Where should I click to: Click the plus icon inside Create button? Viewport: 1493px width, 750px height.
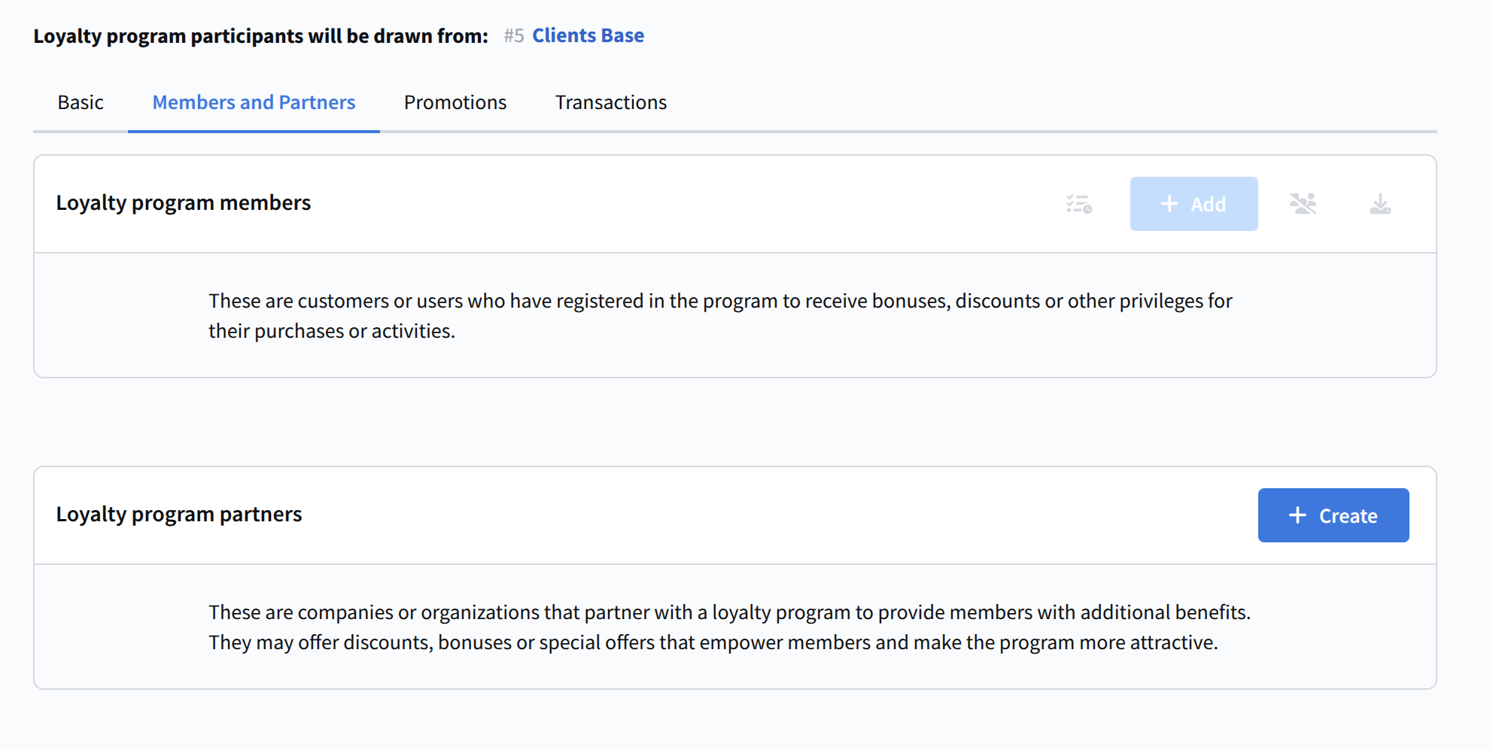1297,515
